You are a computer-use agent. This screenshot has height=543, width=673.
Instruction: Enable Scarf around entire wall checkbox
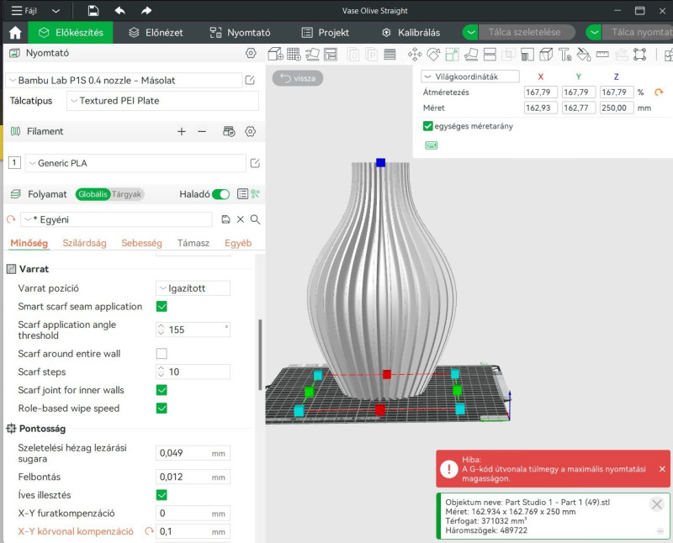tap(162, 353)
